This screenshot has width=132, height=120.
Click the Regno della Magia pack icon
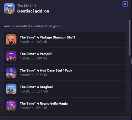11,106
